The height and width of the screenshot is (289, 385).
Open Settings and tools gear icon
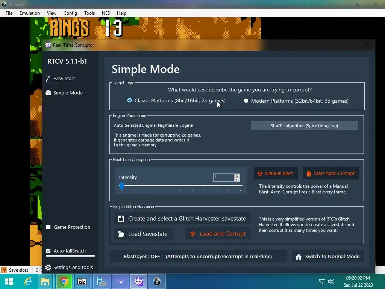[x=48, y=268]
